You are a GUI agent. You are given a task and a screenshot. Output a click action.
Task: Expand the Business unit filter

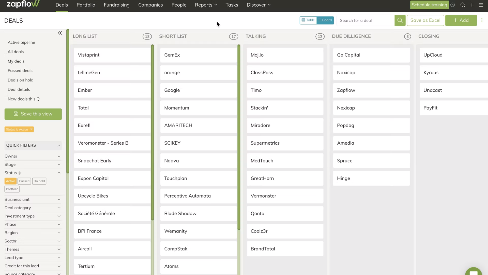[33, 199]
